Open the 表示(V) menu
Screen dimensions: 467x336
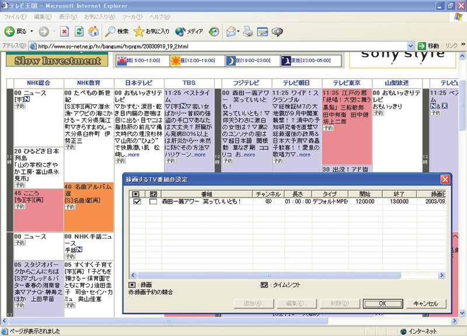[x=68, y=17]
